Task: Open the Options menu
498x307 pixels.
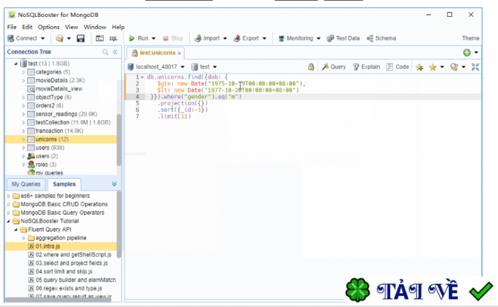Action: point(49,27)
